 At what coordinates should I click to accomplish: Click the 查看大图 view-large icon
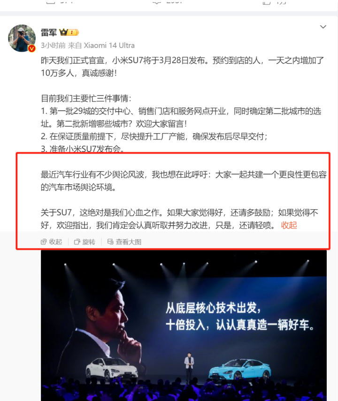110,242
